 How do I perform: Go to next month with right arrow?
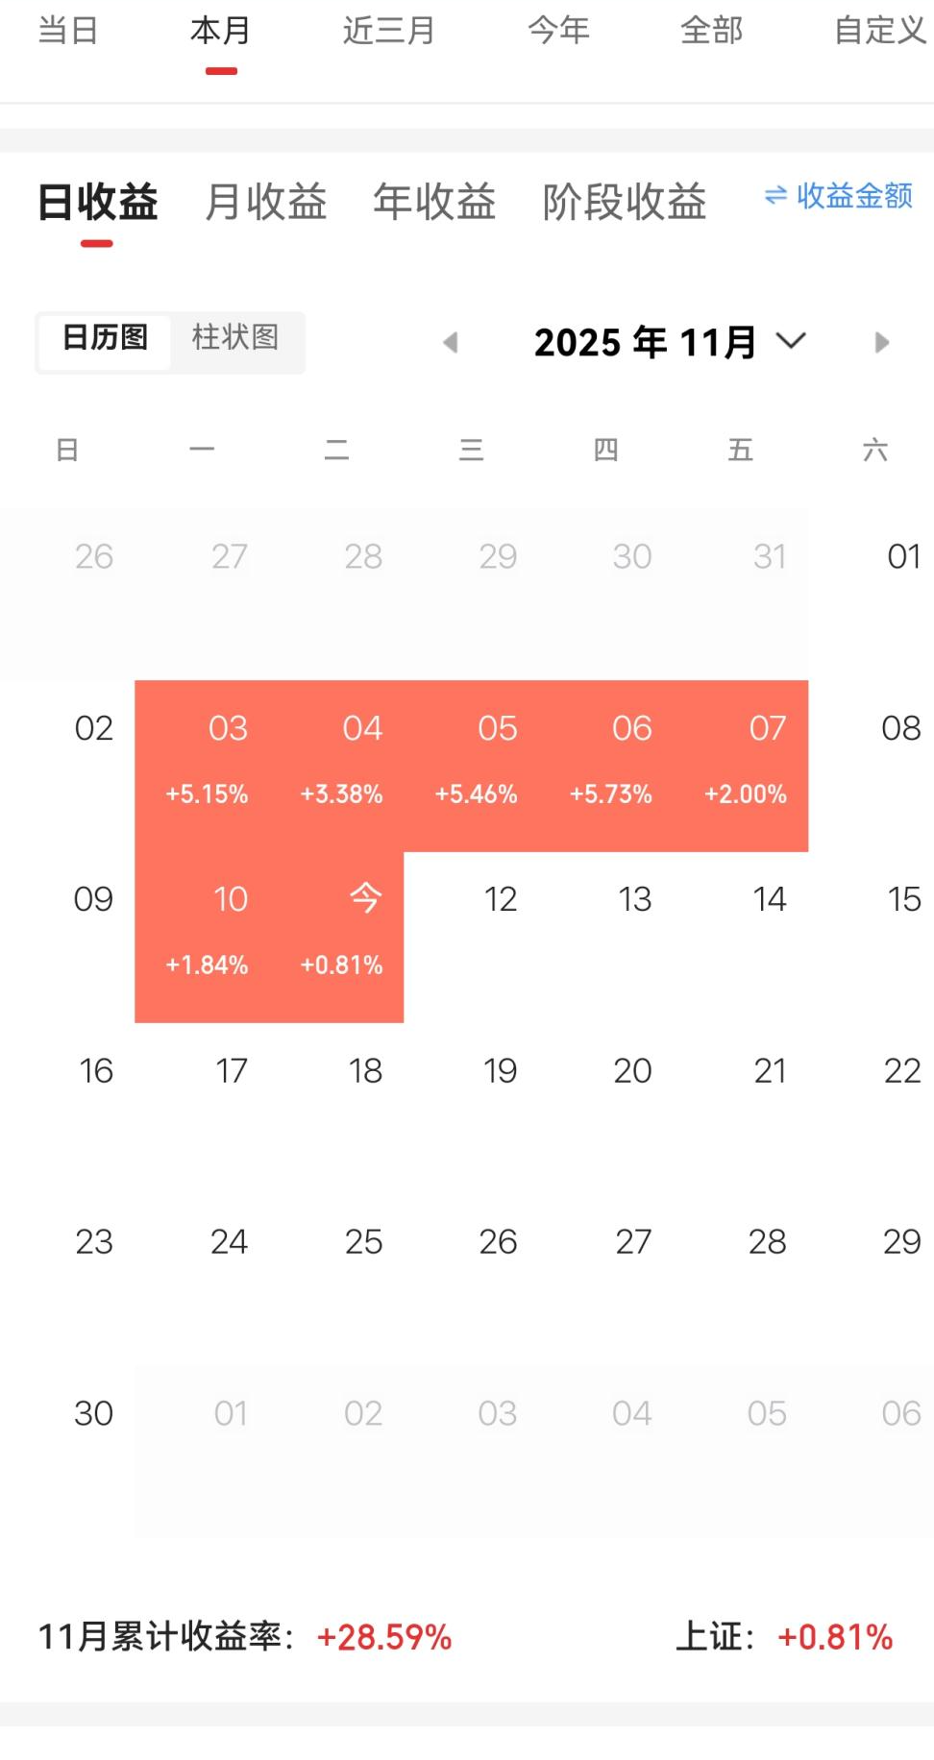pyautogui.click(x=881, y=343)
